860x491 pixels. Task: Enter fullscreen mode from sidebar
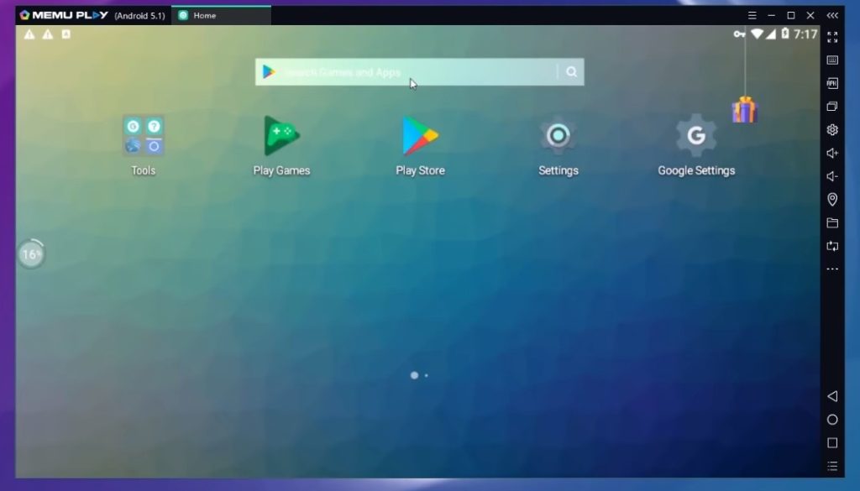832,37
